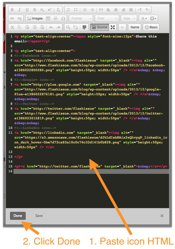Click the hr button
Viewport: 175px width, 249px height.
pos(122,27)
